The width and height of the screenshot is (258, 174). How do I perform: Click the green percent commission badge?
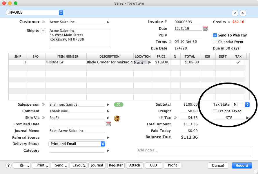[119, 105]
